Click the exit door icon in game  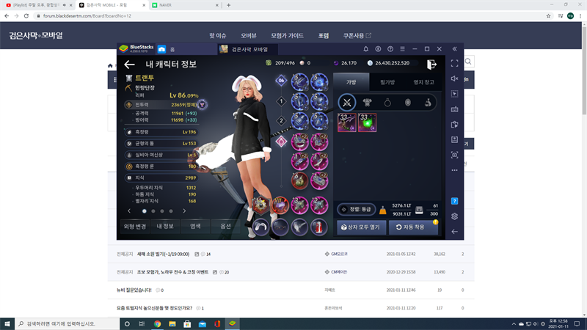pyautogui.click(x=432, y=65)
